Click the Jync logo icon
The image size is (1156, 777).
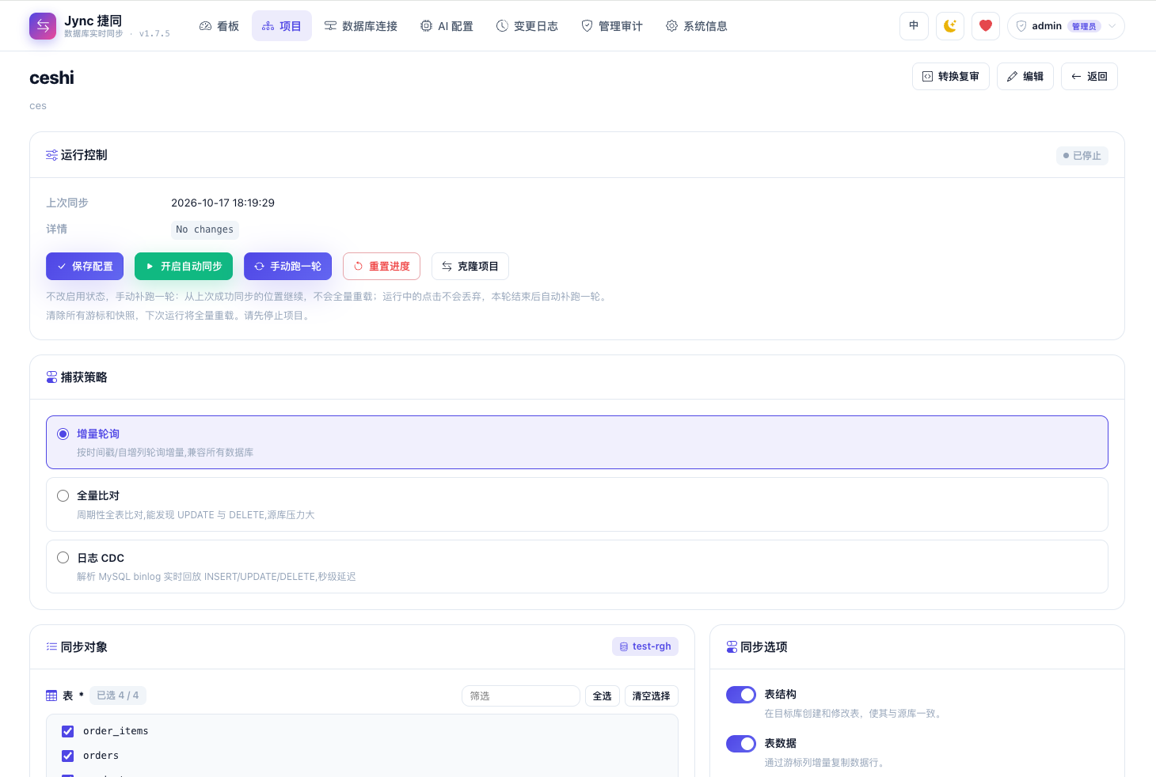43,26
